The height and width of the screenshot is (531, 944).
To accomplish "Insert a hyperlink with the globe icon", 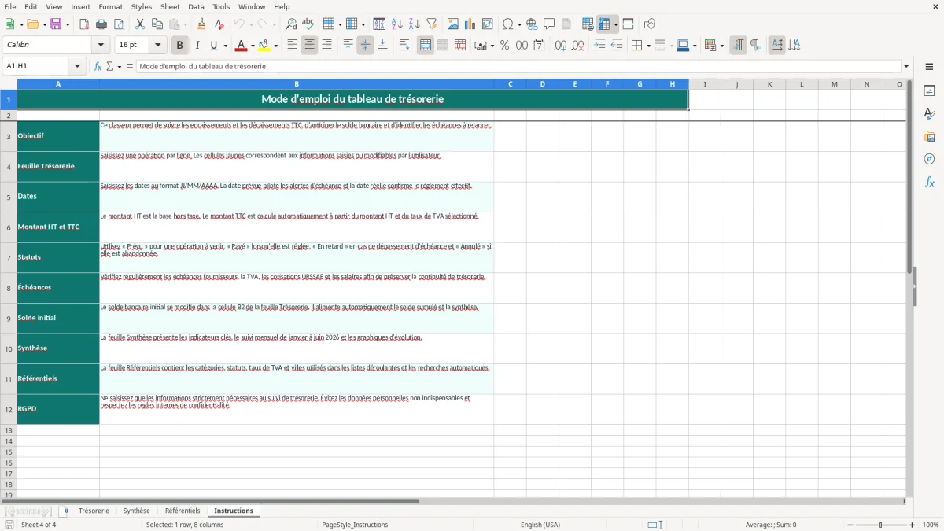I will (x=532, y=24).
